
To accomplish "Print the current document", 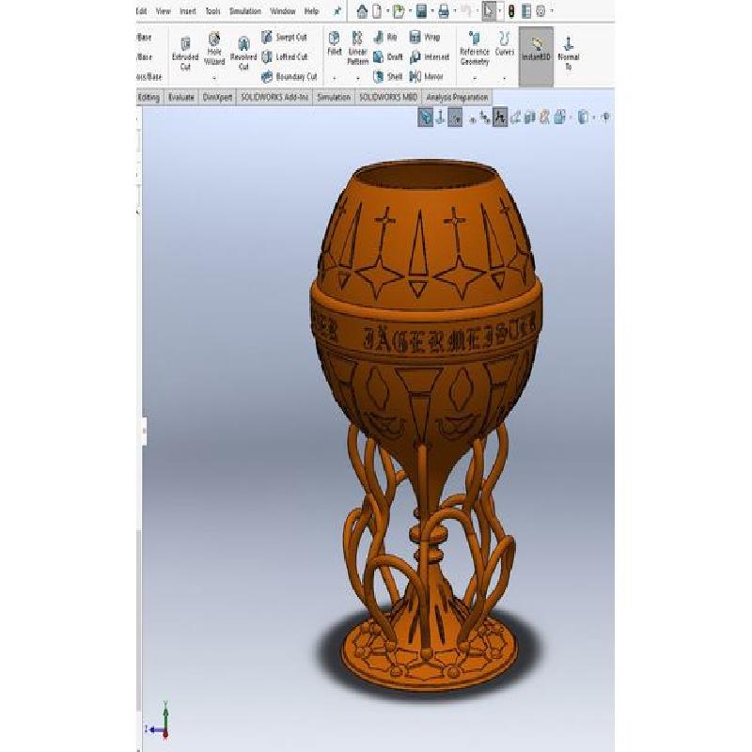I will click(444, 11).
